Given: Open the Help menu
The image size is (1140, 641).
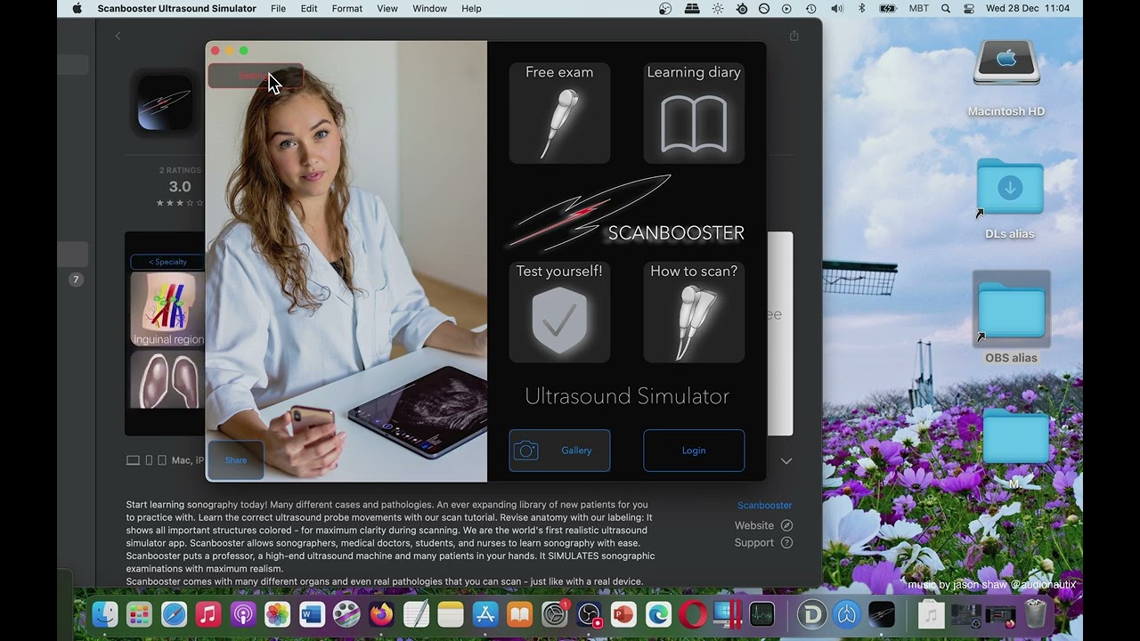Looking at the screenshot, I should 471,9.
